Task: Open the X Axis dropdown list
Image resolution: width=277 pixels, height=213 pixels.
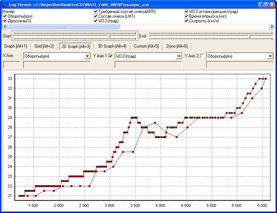Action: 87,56
